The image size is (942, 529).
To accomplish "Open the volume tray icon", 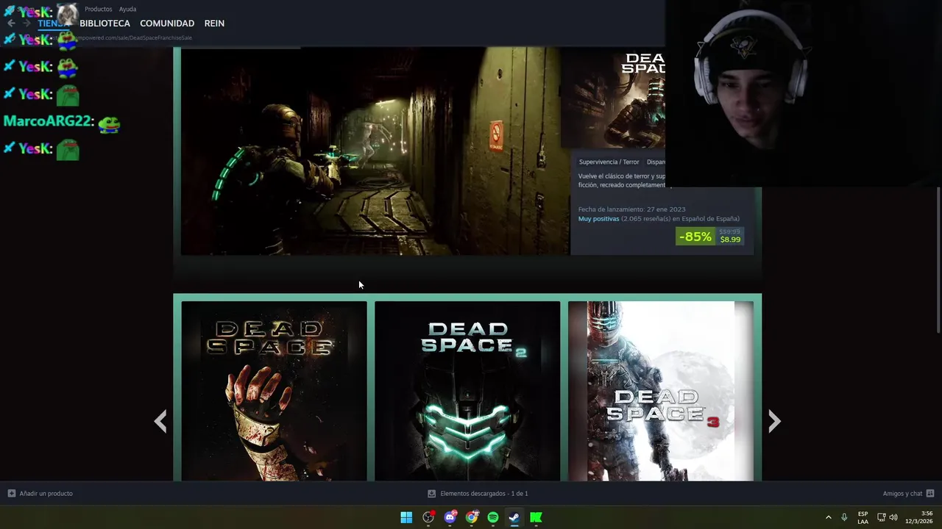I will click(893, 517).
